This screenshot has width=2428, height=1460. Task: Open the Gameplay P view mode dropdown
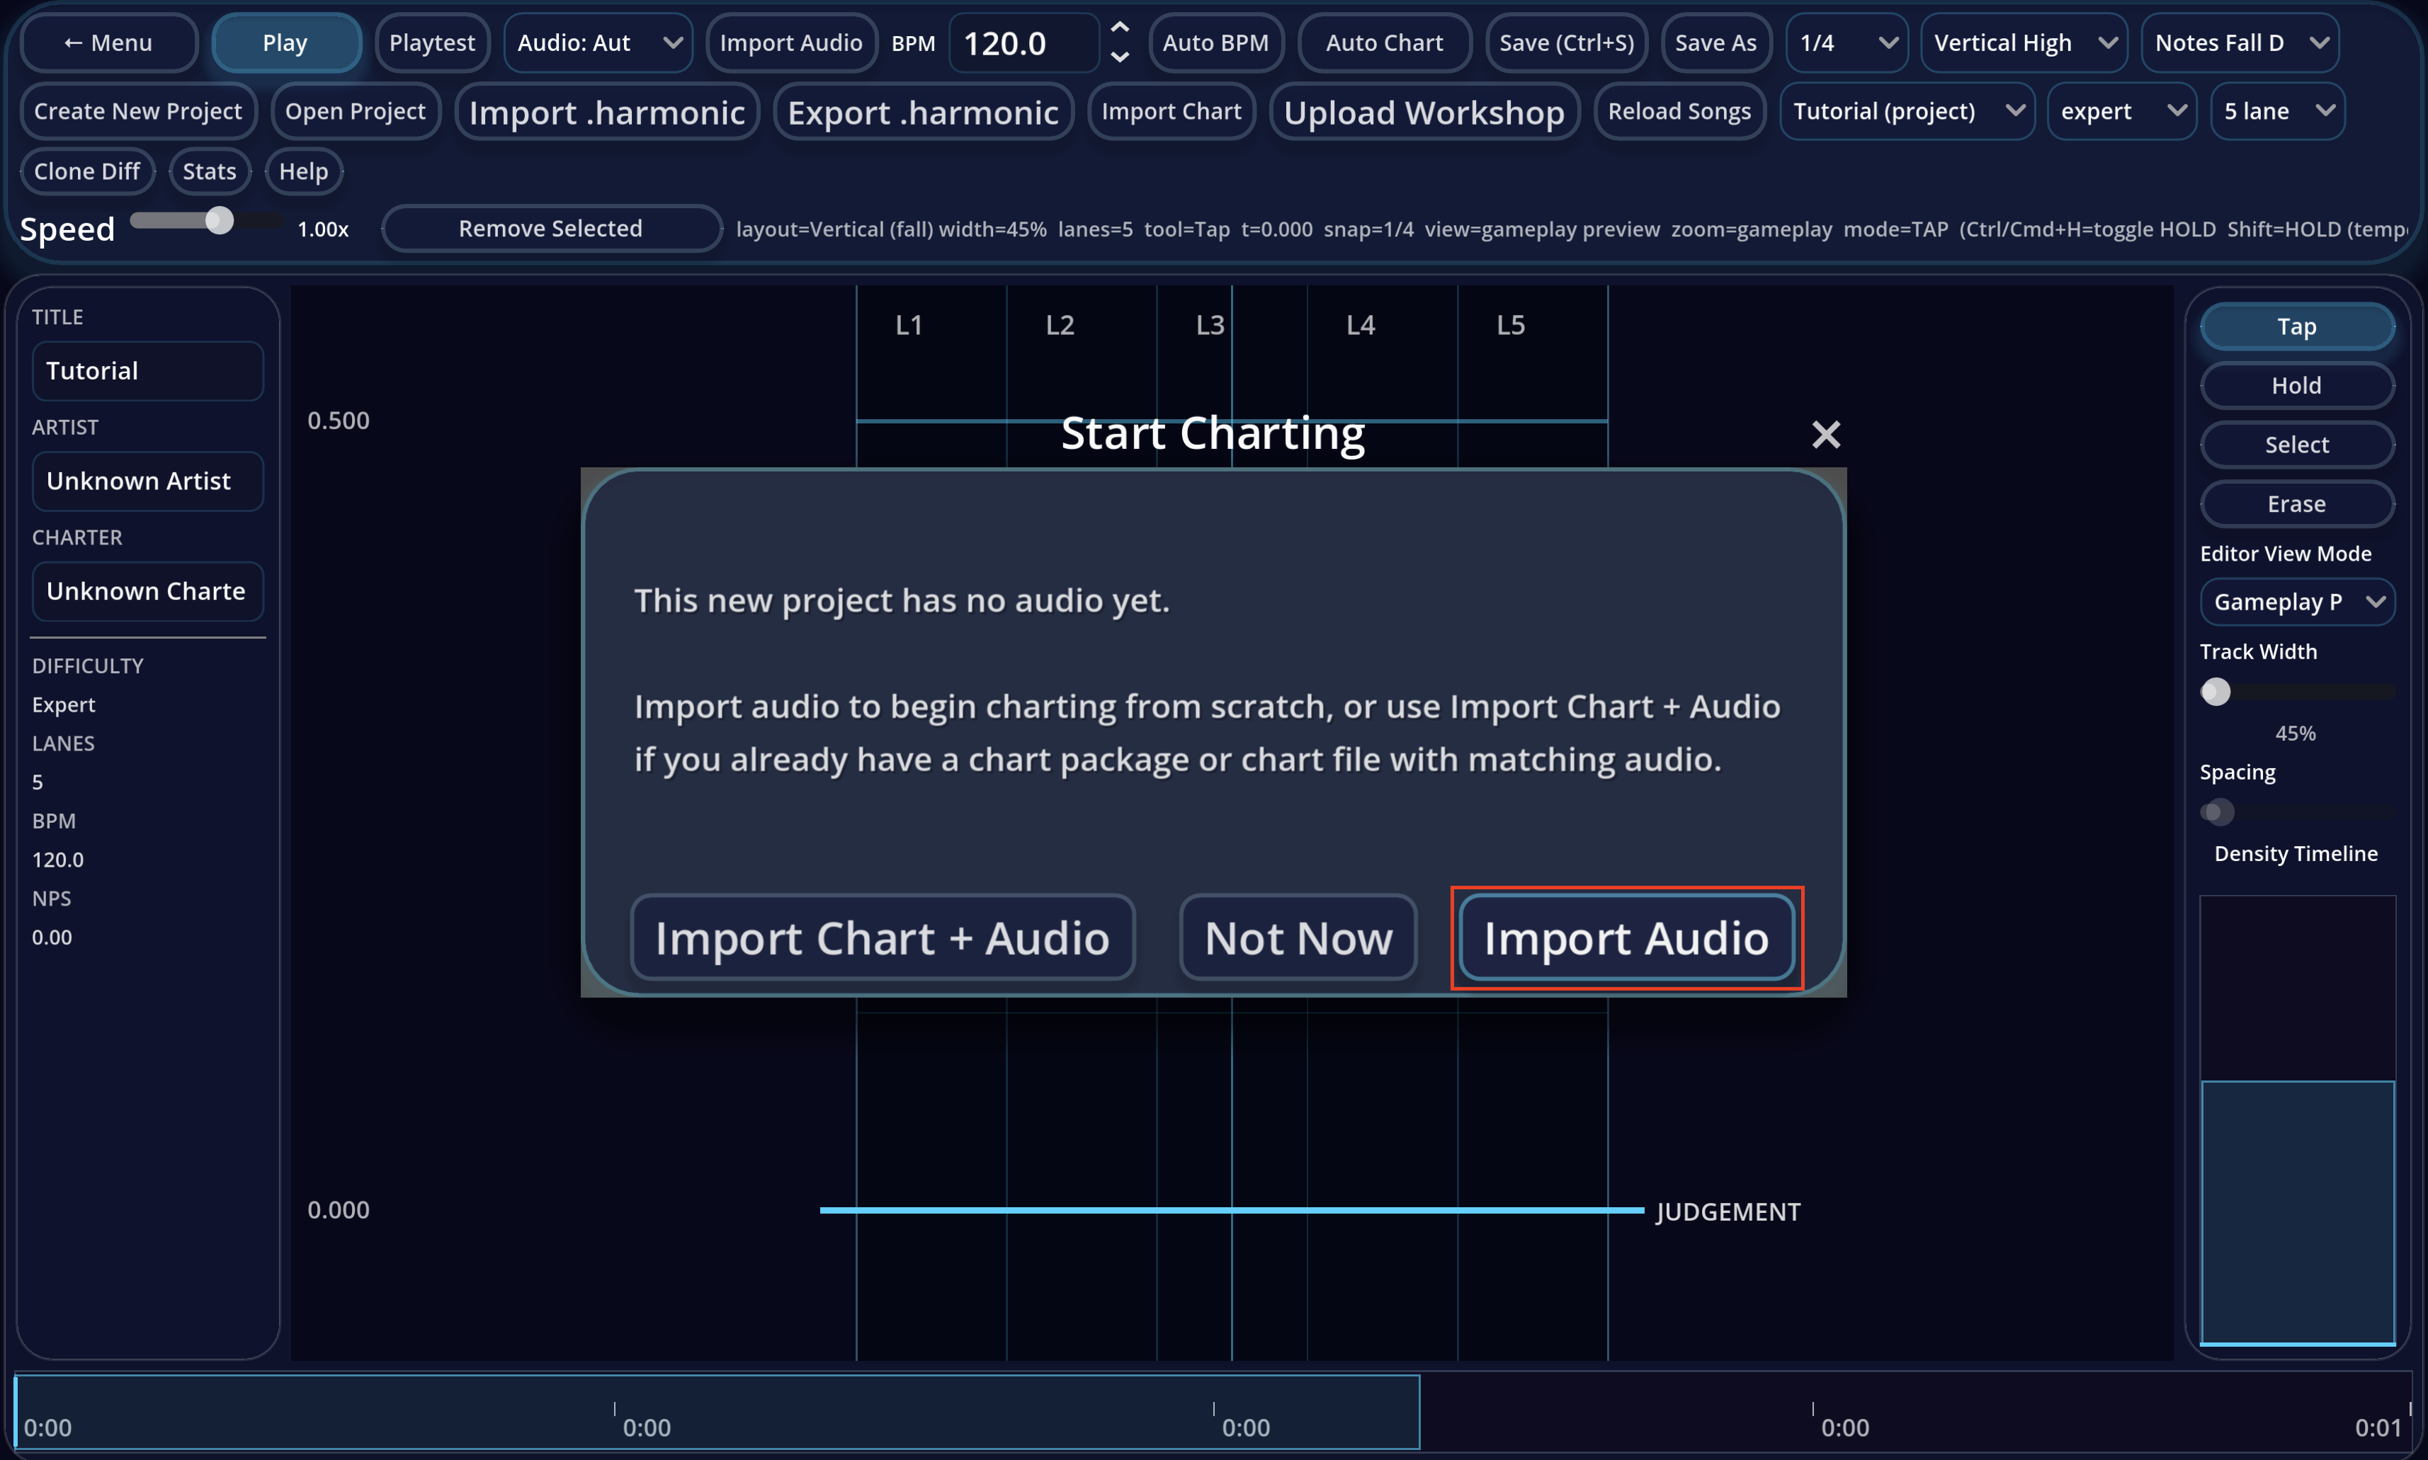point(2296,601)
